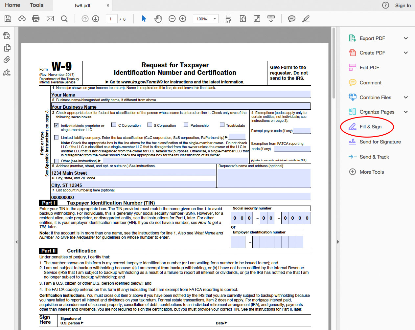415x330 pixels.
Task: Zoom out with minus icon
Action: 172,19
